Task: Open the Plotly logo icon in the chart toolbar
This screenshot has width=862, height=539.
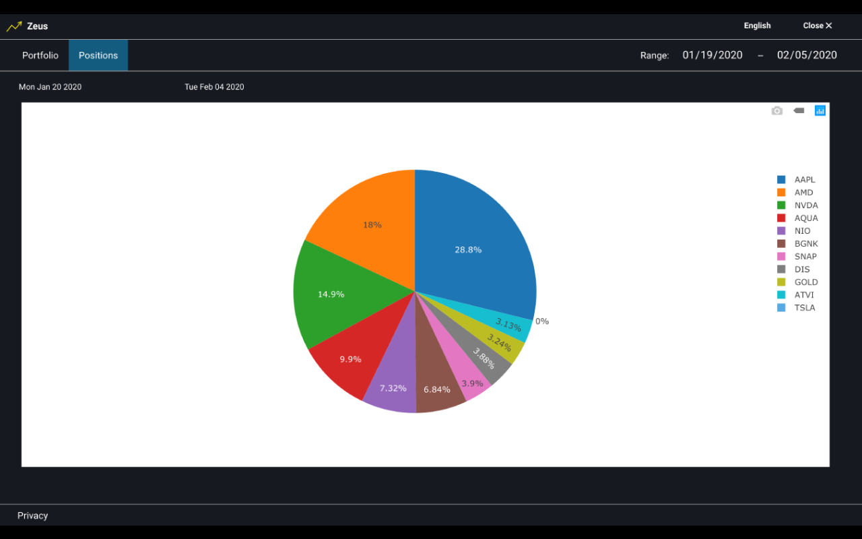Action: (x=820, y=110)
